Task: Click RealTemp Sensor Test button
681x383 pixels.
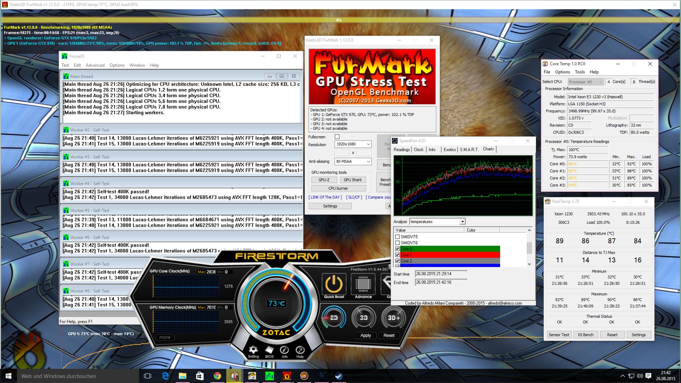Action: pyautogui.click(x=559, y=335)
